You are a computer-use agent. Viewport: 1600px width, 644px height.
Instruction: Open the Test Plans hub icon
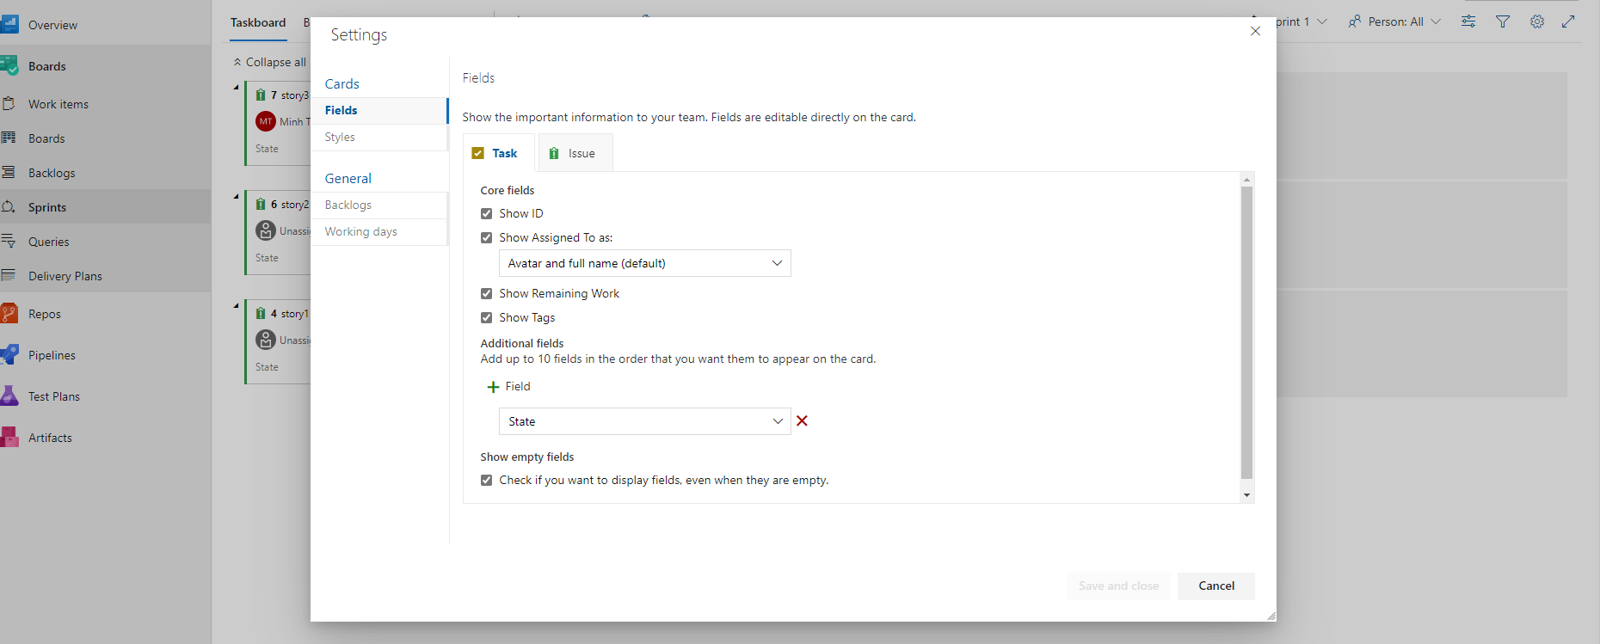click(x=9, y=396)
